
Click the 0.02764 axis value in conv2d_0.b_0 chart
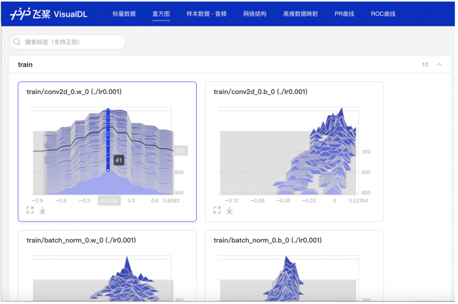pos(358,201)
